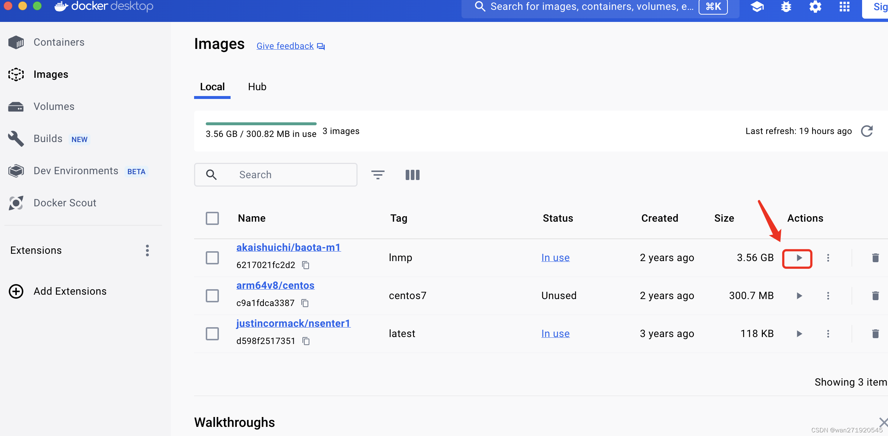Viewport: 888px width, 436px height.
Task: Copy image ID c9a1fdca3387
Action: point(305,303)
